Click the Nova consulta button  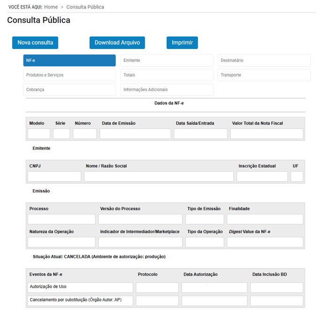[35, 43]
